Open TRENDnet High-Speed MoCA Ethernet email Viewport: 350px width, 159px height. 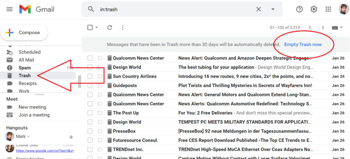pos(245,149)
